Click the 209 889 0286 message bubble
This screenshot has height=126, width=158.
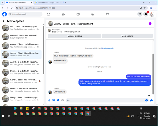point(60,92)
